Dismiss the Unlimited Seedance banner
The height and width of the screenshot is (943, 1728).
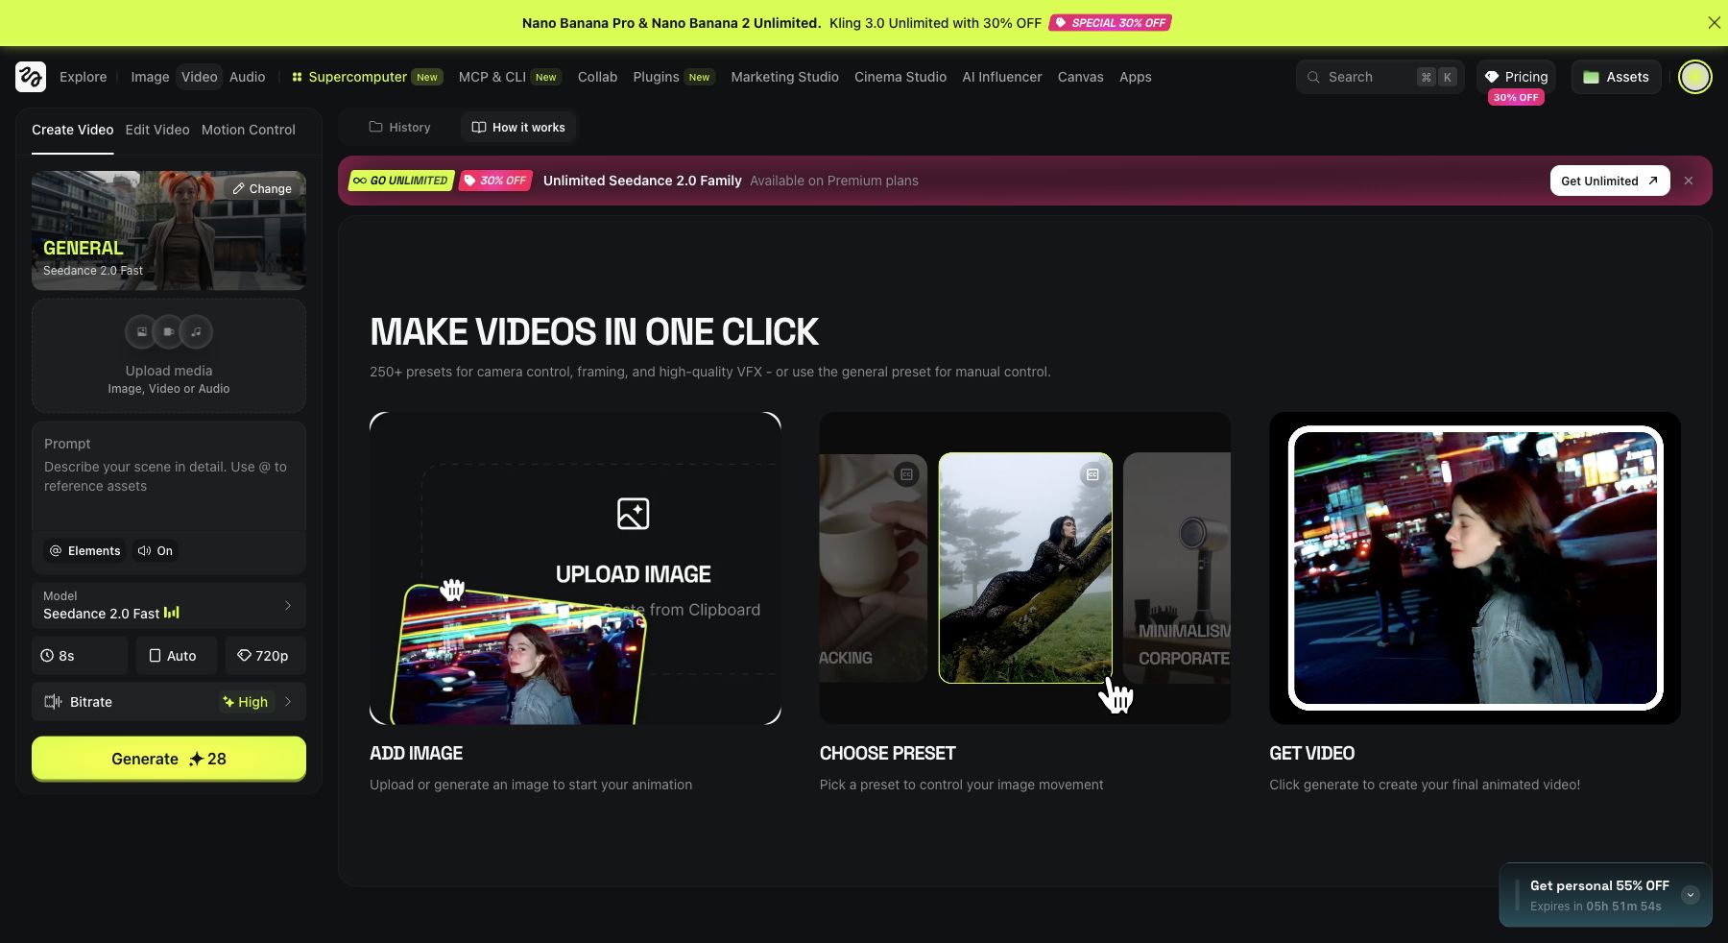pos(1689,181)
